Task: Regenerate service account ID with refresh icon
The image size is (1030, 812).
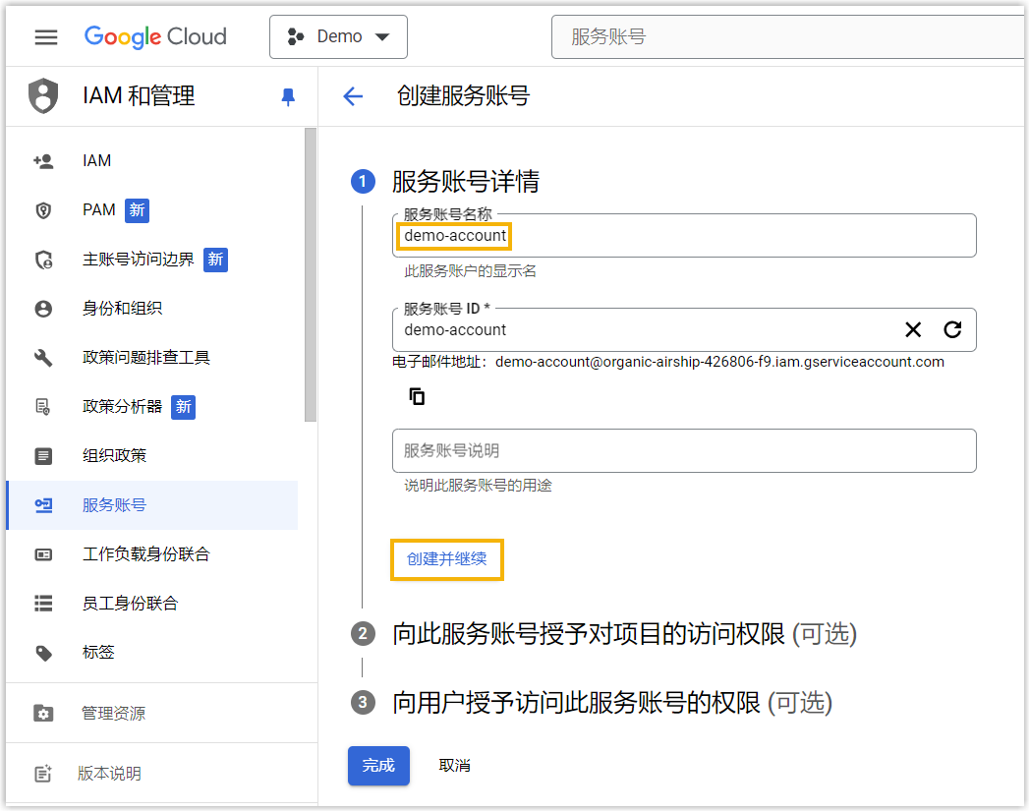Action: [952, 329]
